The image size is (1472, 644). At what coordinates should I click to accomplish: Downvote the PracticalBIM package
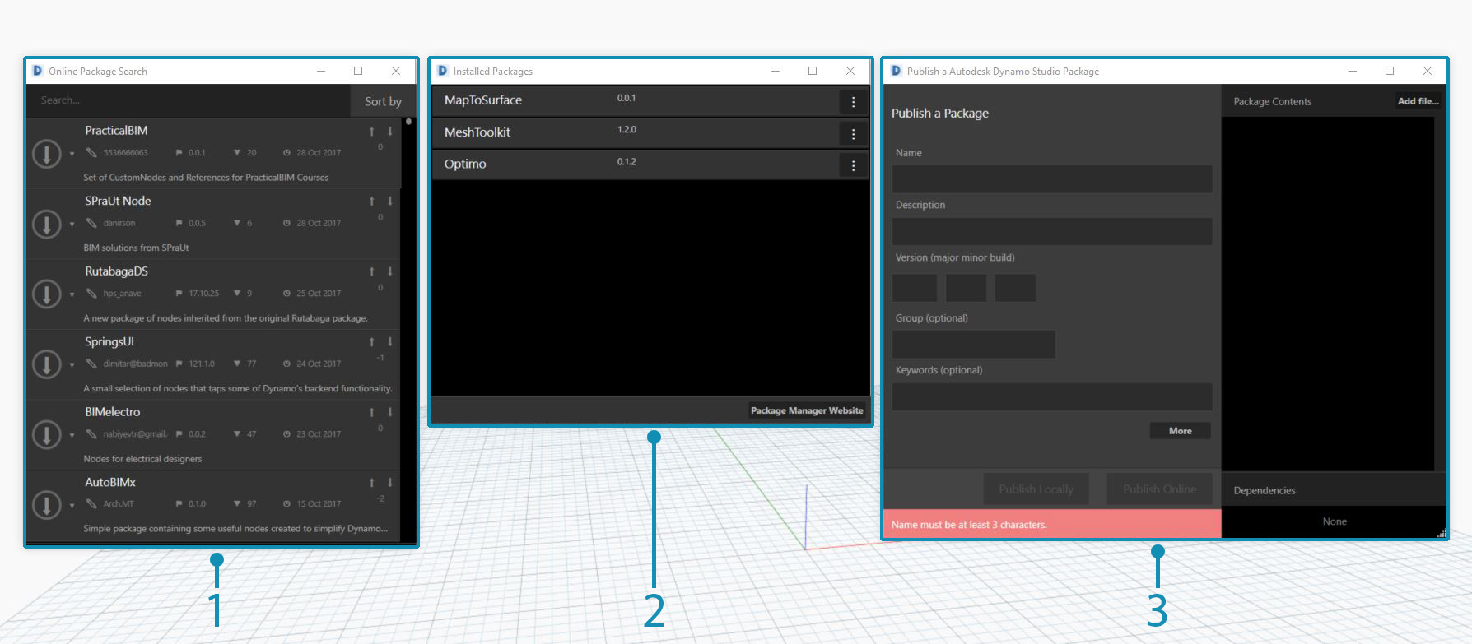390,132
